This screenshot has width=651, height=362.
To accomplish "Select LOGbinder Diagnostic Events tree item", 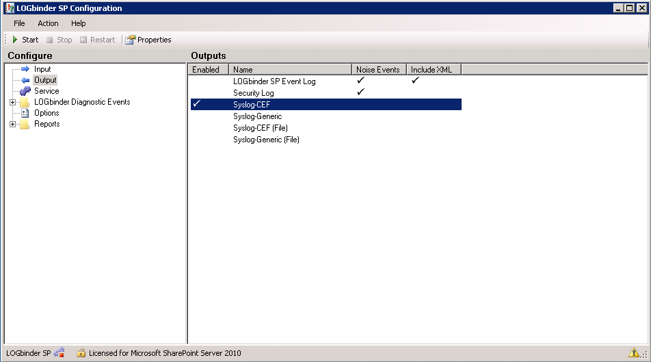I will (x=82, y=102).
